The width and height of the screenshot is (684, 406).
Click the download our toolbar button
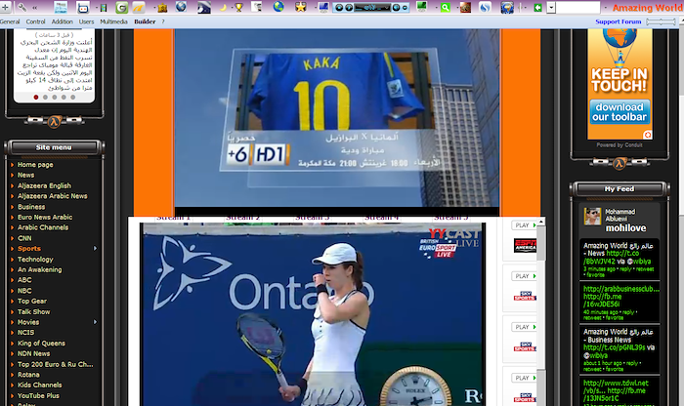coord(620,112)
